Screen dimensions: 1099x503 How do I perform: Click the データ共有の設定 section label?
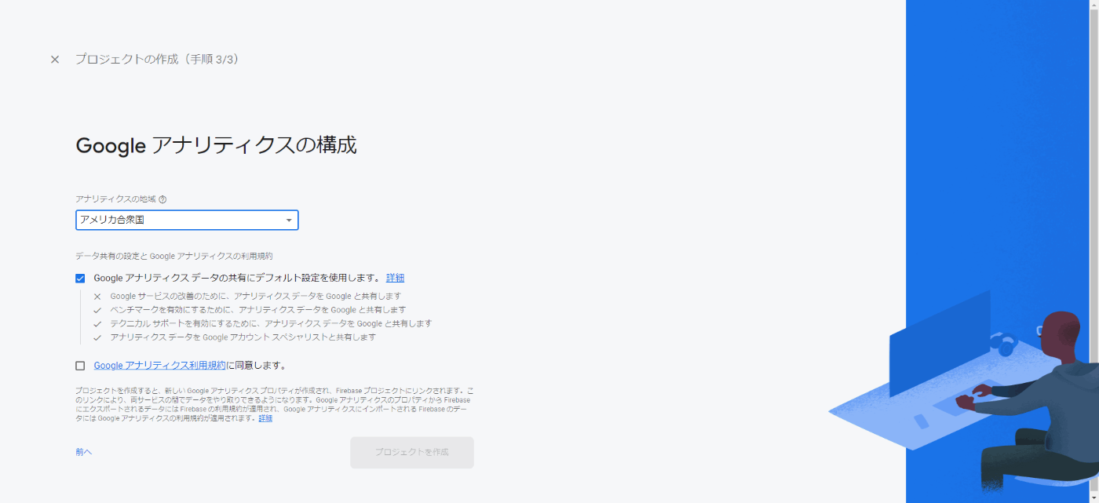pos(173,257)
